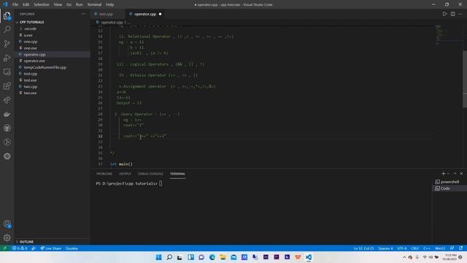Click Quokka in the status bar

[x=72, y=248]
